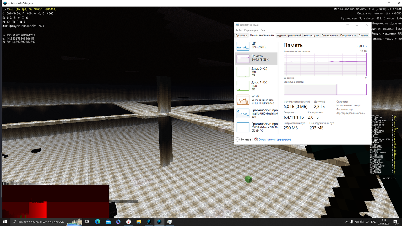The image size is (402, 226).
Task: Click the Память heading in details pane
Action: pos(293,45)
